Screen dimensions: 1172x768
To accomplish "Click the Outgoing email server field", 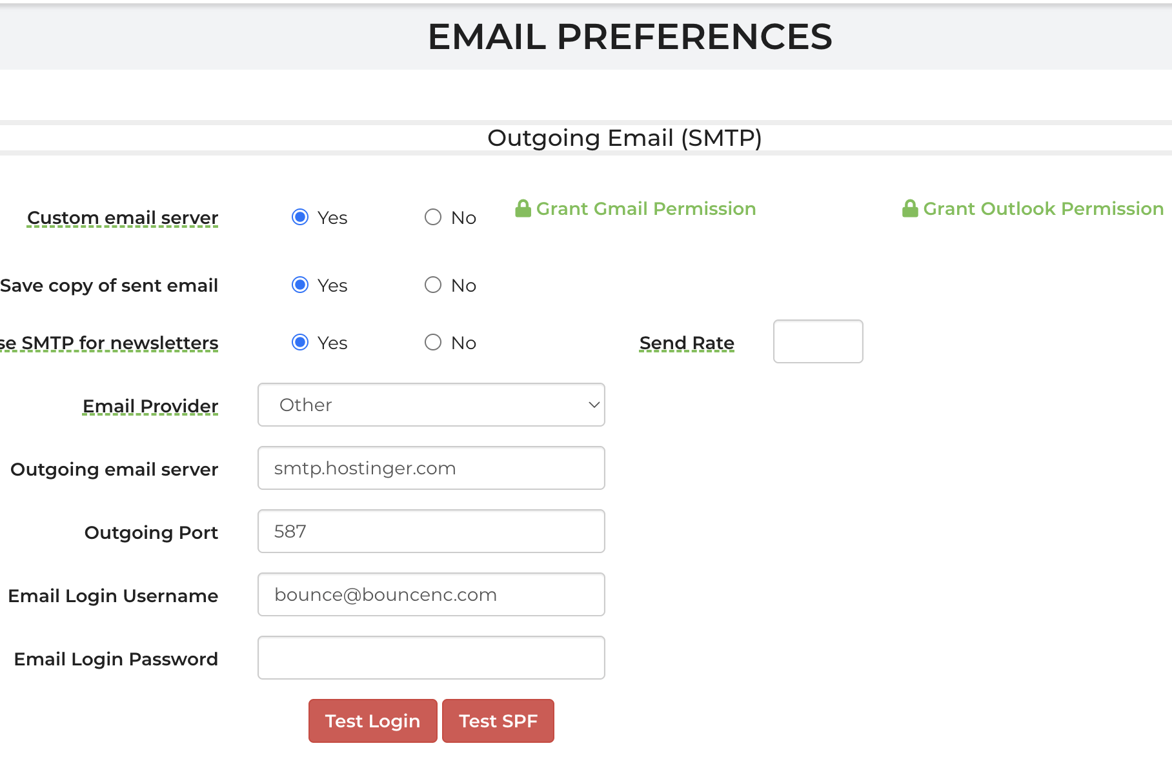I will (431, 468).
